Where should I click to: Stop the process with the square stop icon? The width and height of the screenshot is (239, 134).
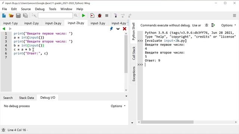pos(107,16)
